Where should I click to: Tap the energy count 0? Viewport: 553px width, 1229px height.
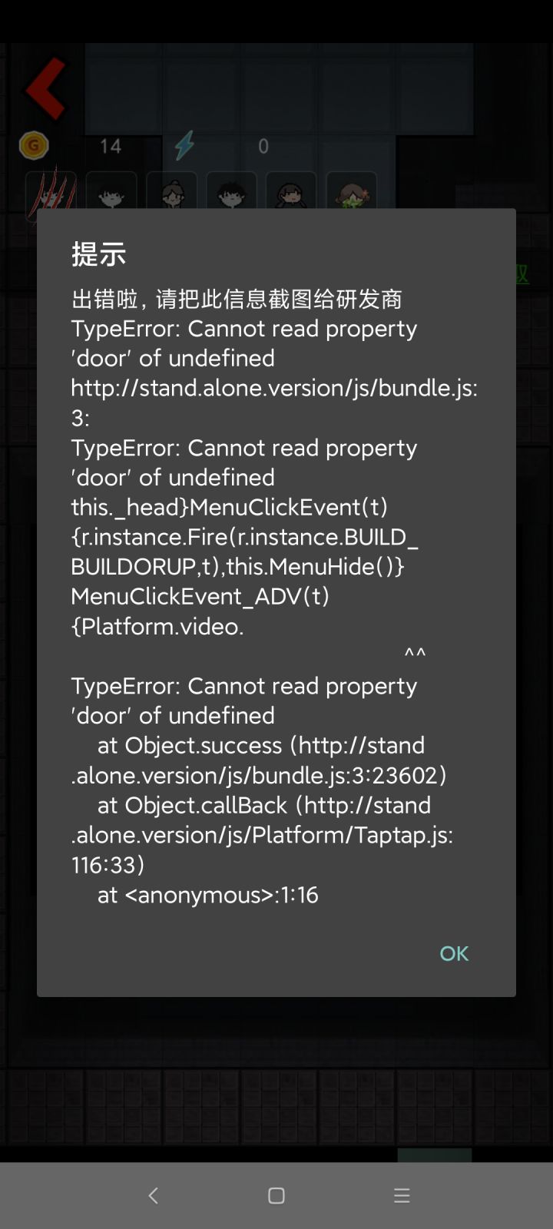263,146
